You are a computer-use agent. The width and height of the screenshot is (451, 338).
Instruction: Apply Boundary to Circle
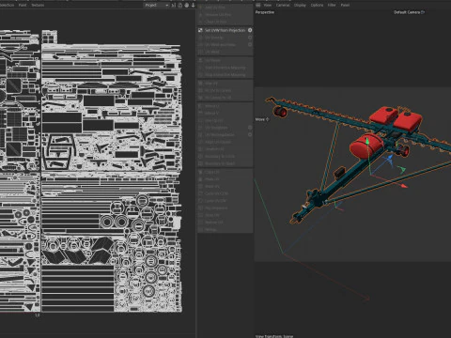[x=225, y=156]
